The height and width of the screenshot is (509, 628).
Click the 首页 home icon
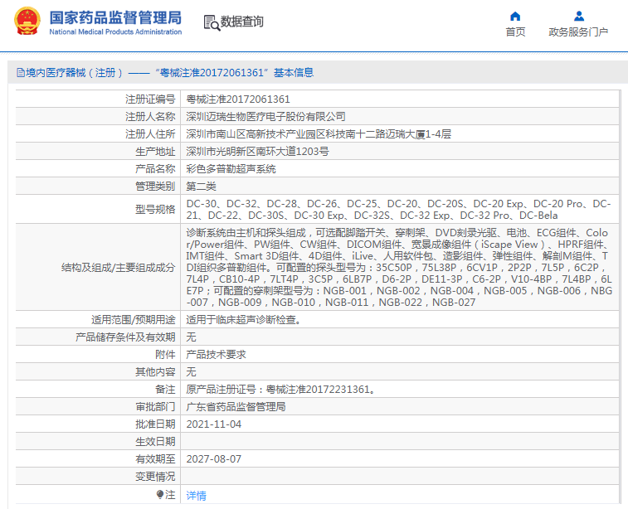coord(515,16)
